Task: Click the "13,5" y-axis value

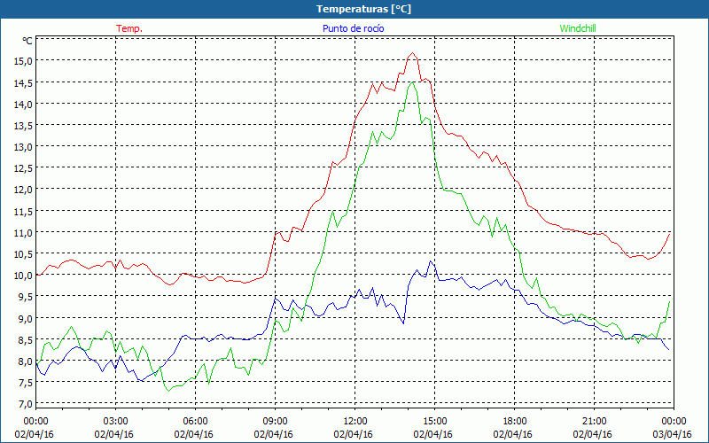Action: click(x=24, y=126)
